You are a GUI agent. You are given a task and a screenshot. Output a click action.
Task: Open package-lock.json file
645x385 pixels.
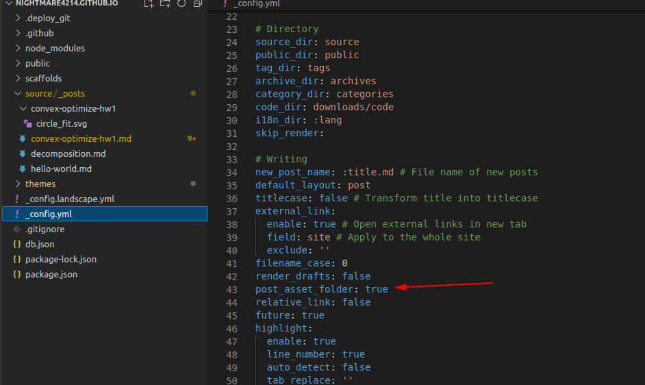tap(61, 260)
